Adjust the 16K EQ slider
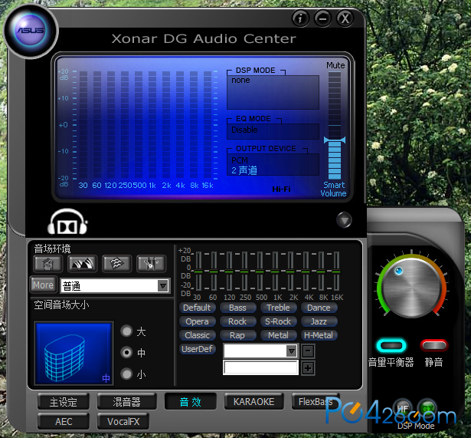 pyautogui.click(x=336, y=272)
